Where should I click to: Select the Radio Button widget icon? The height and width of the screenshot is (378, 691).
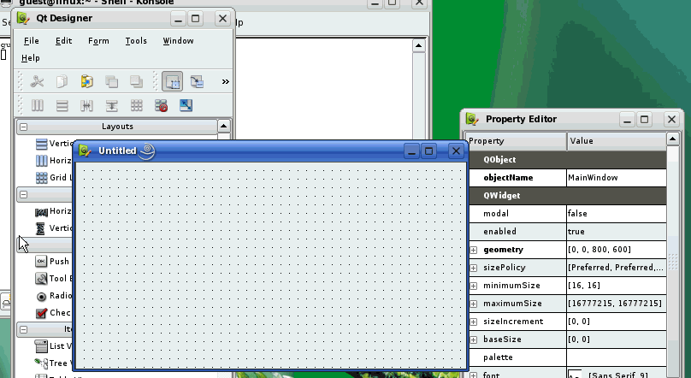tap(41, 296)
